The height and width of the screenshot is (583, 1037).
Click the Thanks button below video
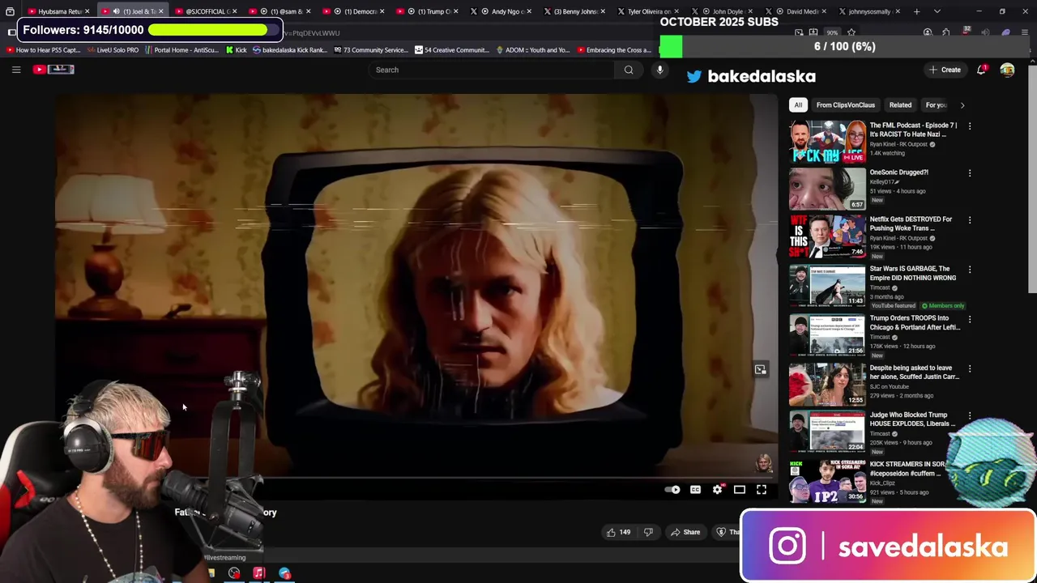[727, 532]
